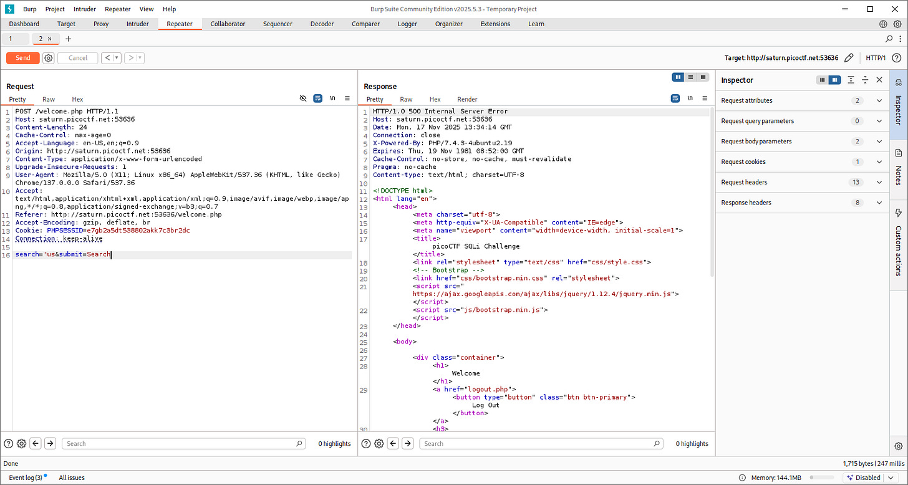Screen dimensions: 908x485
Task: Click the memory usage bar in the status bar
Action: tap(822, 478)
